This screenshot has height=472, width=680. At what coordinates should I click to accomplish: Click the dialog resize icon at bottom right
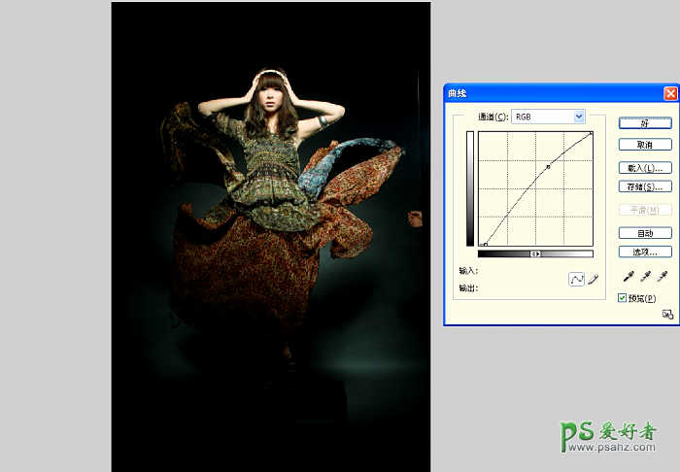click(x=667, y=314)
